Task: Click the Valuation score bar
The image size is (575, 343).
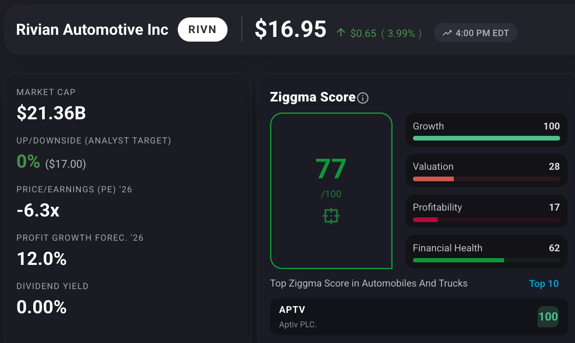Action: [x=487, y=179]
